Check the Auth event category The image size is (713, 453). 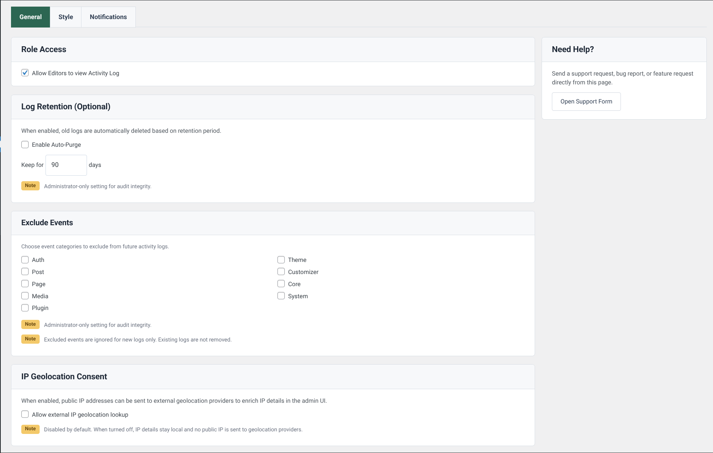[x=25, y=259]
